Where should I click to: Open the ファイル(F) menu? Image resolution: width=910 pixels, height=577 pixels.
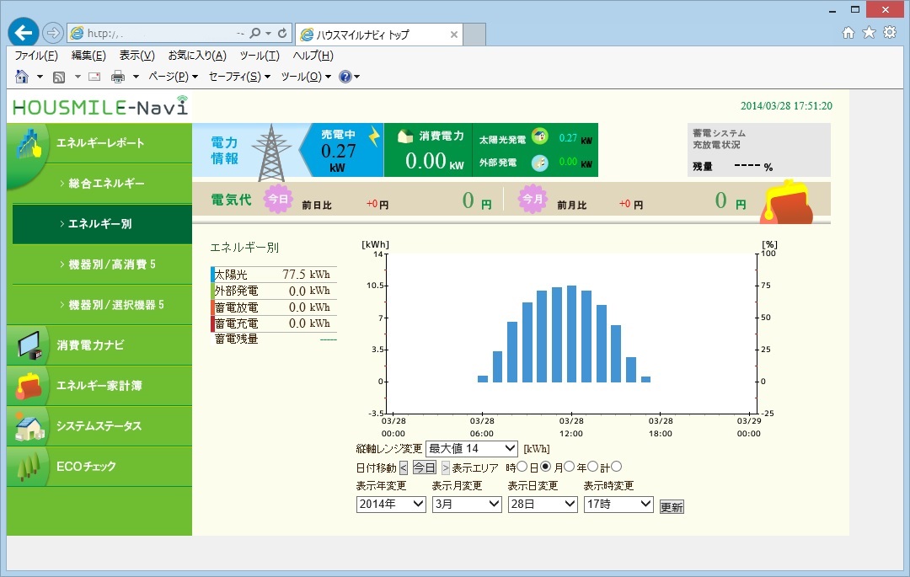[36, 56]
